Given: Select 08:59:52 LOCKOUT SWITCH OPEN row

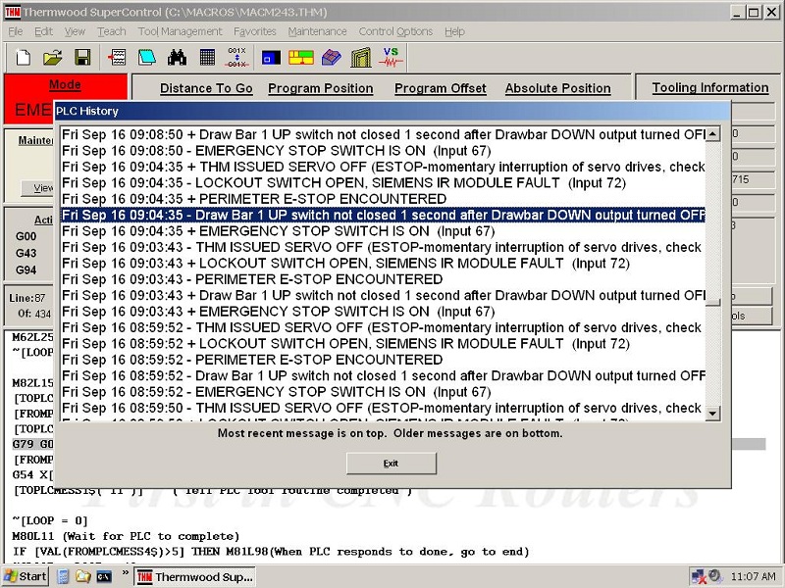Looking at the screenshot, I should pyautogui.click(x=383, y=344).
